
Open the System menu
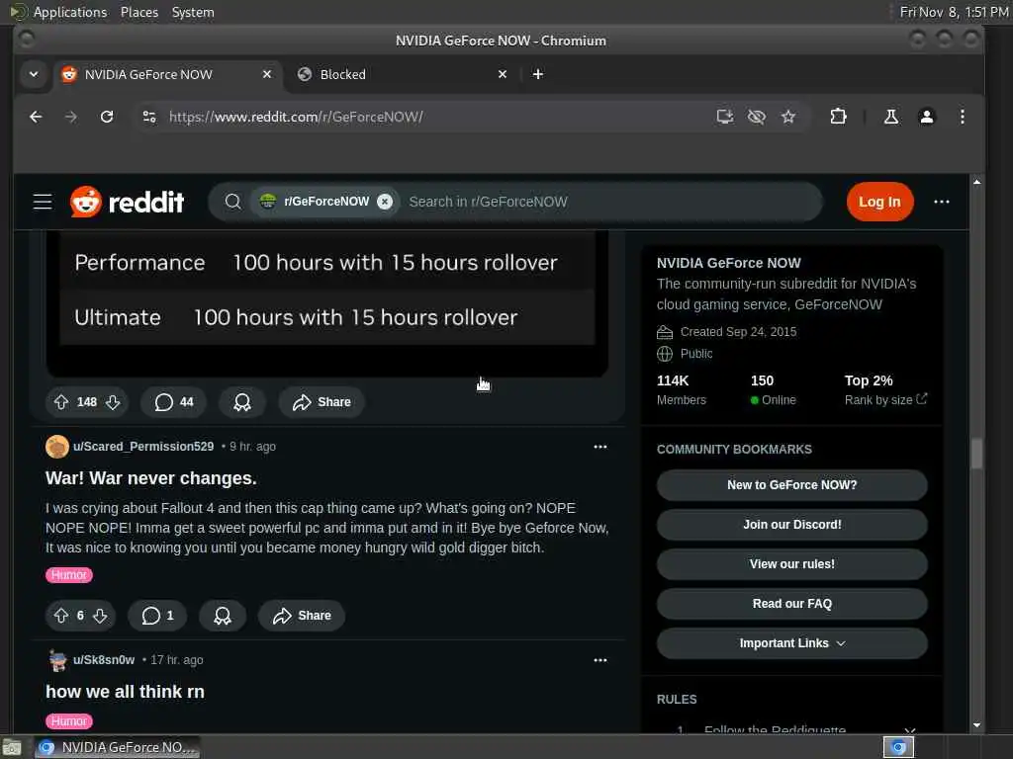(x=193, y=12)
